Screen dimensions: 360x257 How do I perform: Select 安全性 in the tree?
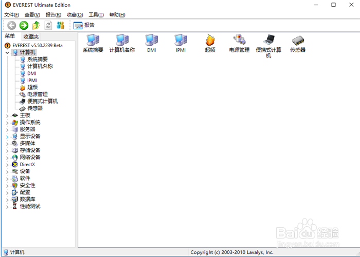click(27, 185)
